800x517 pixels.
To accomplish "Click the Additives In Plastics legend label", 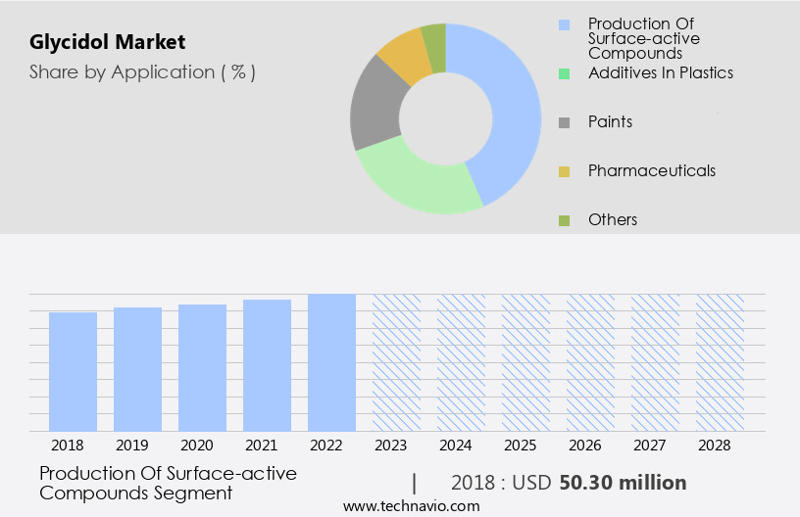I will [x=660, y=72].
